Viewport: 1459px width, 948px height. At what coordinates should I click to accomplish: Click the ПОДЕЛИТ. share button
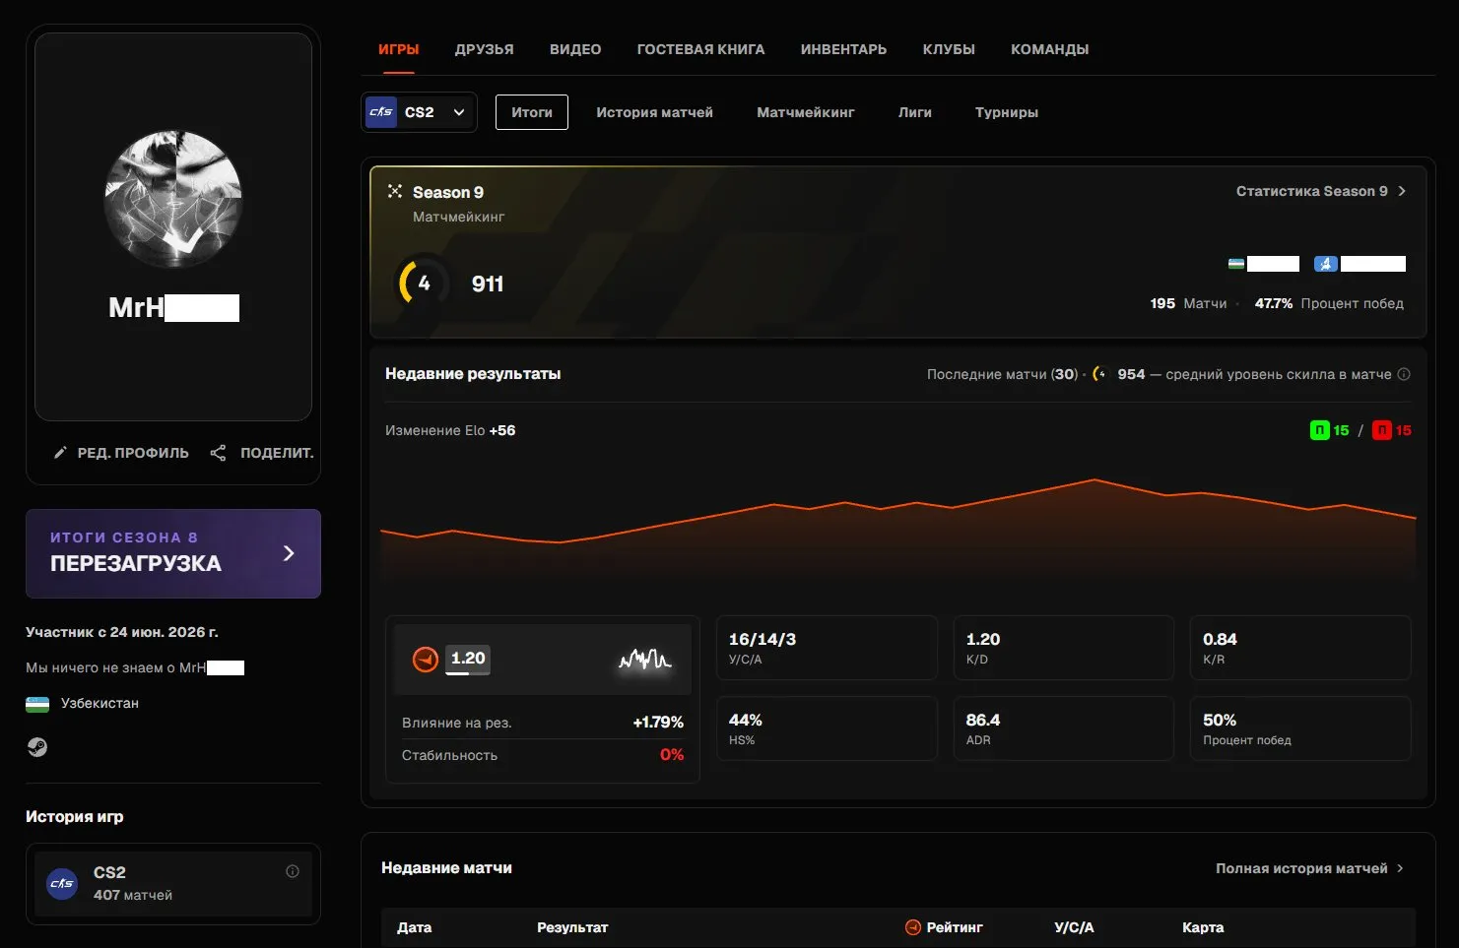coord(262,453)
